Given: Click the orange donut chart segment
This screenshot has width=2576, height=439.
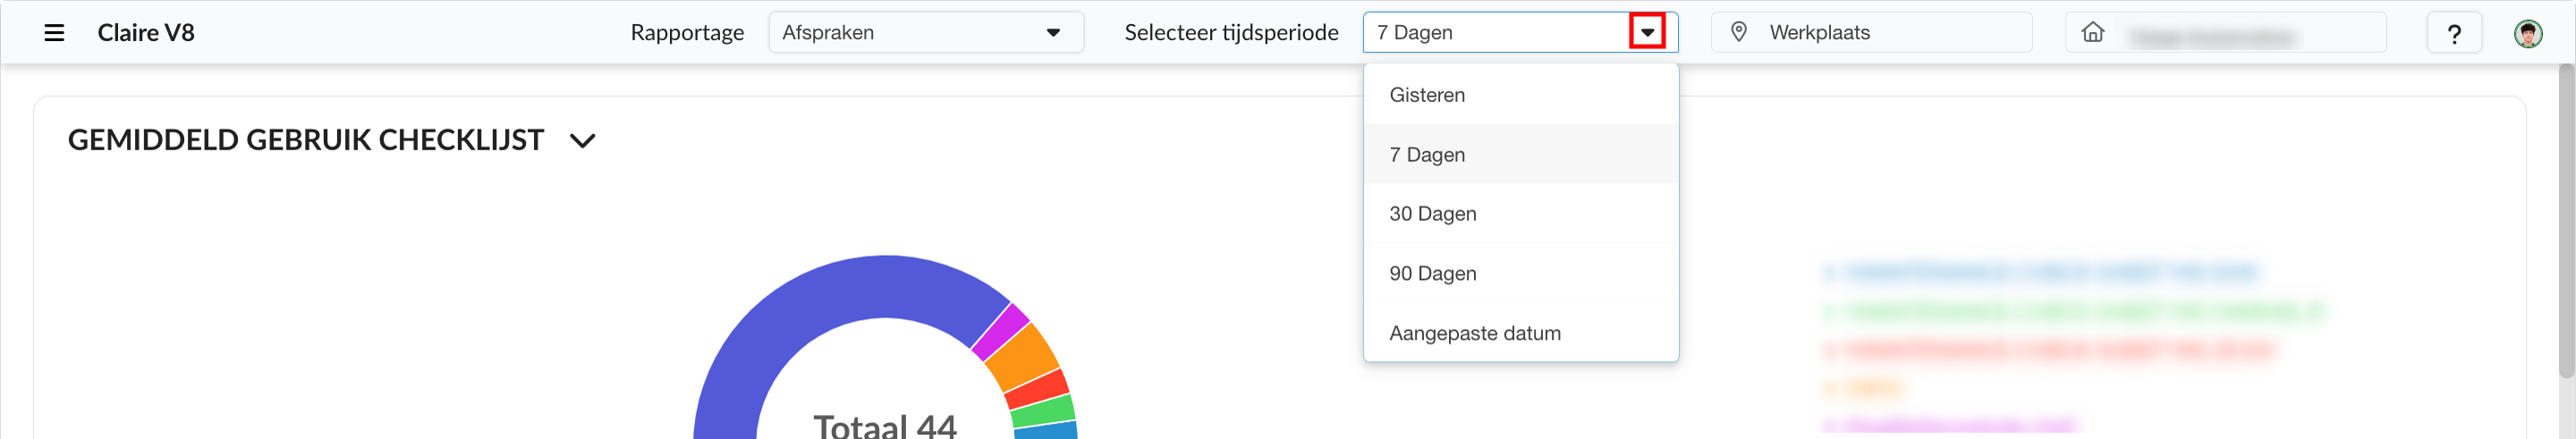Looking at the screenshot, I should [x=1022, y=358].
